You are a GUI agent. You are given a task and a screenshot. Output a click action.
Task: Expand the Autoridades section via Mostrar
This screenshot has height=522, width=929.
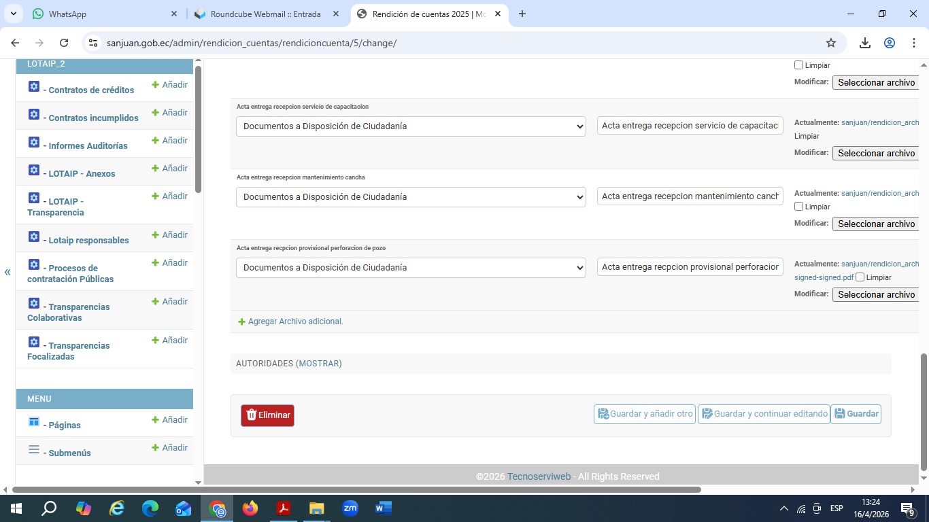tap(319, 364)
